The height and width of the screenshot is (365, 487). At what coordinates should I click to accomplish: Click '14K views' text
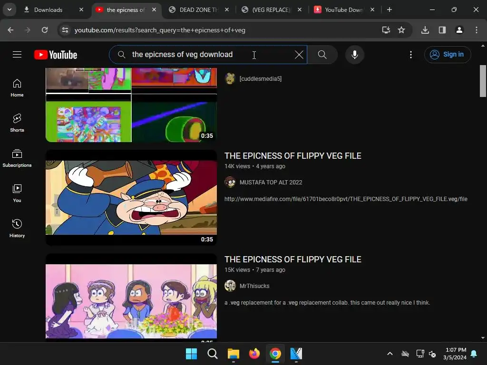click(x=237, y=166)
